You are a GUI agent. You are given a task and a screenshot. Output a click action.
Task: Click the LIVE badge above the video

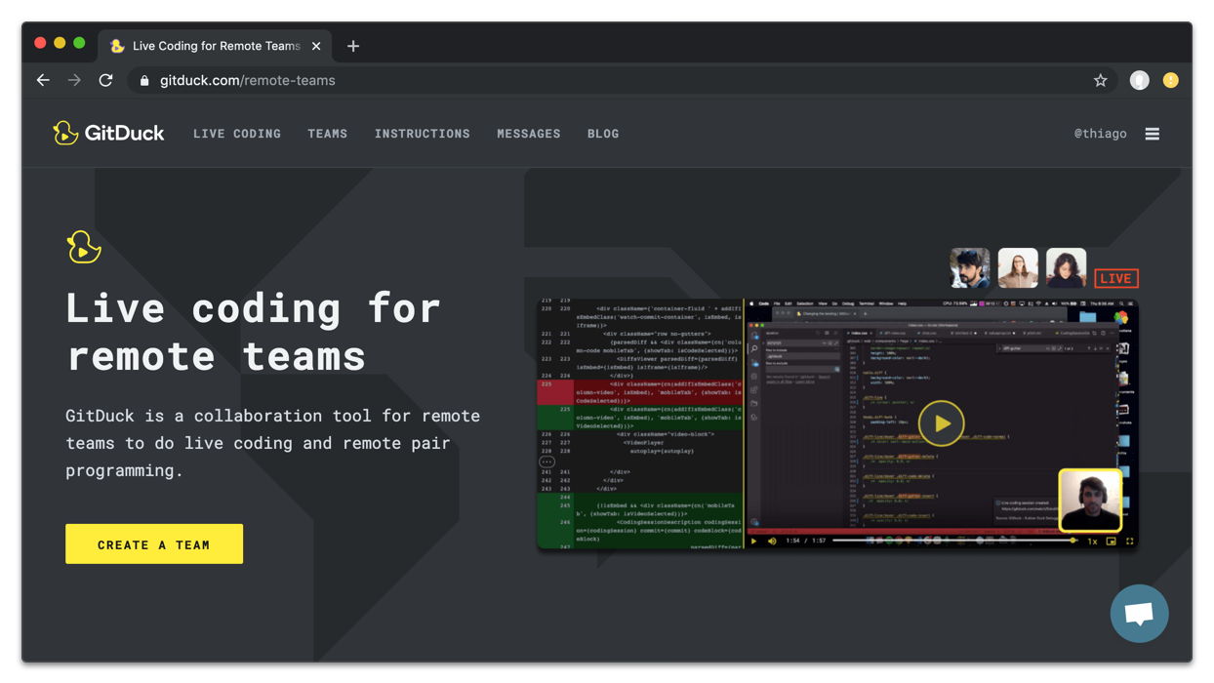1116,278
